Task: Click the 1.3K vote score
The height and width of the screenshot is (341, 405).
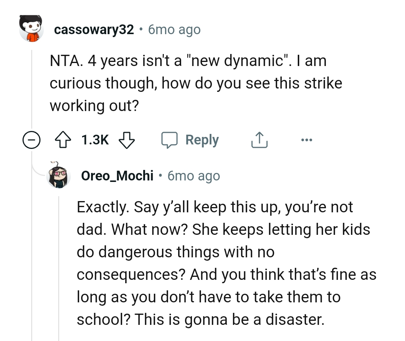Action: pyautogui.click(x=95, y=140)
